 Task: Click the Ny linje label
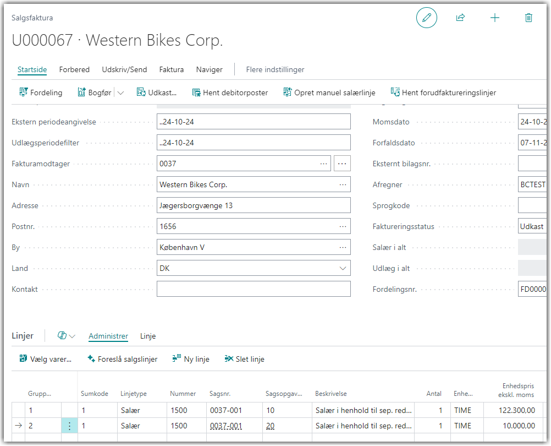click(x=197, y=359)
